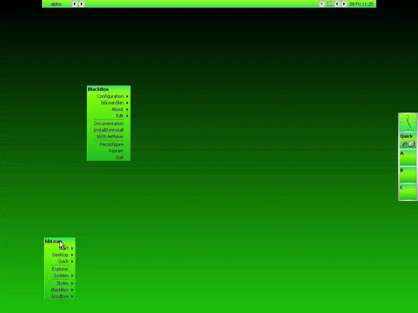Expand the Desktop submenu
The image size is (418, 313).
tap(60, 255)
